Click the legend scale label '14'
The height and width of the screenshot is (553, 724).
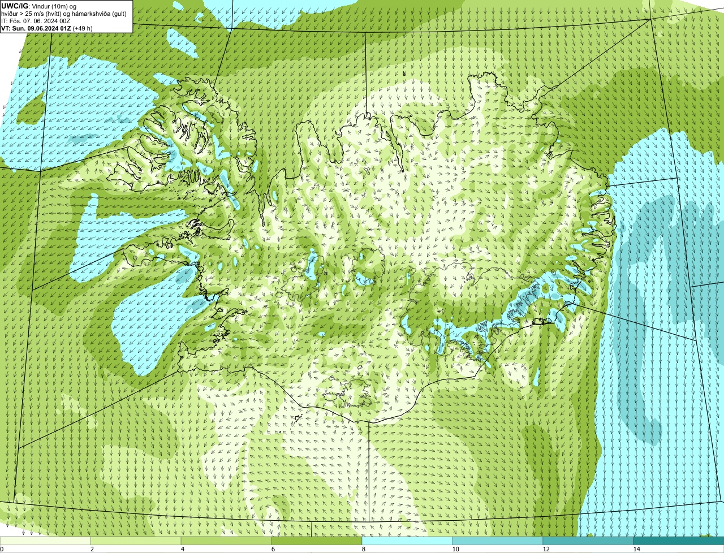point(636,549)
